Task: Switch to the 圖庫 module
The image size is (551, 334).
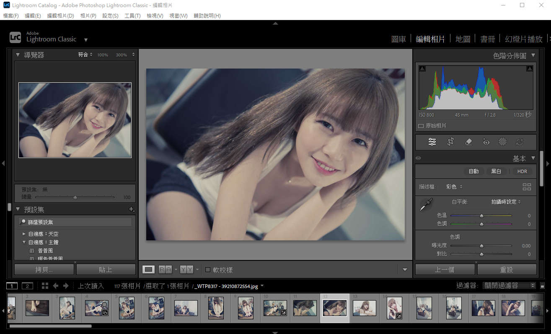Action: tap(398, 39)
